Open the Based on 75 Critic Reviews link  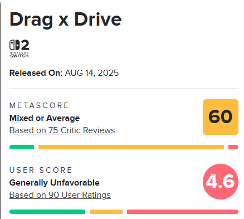click(x=62, y=130)
